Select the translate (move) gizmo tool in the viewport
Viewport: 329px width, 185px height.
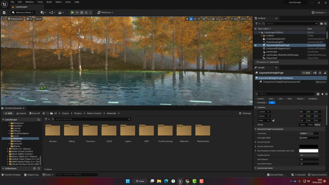click(x=191, y=19)
